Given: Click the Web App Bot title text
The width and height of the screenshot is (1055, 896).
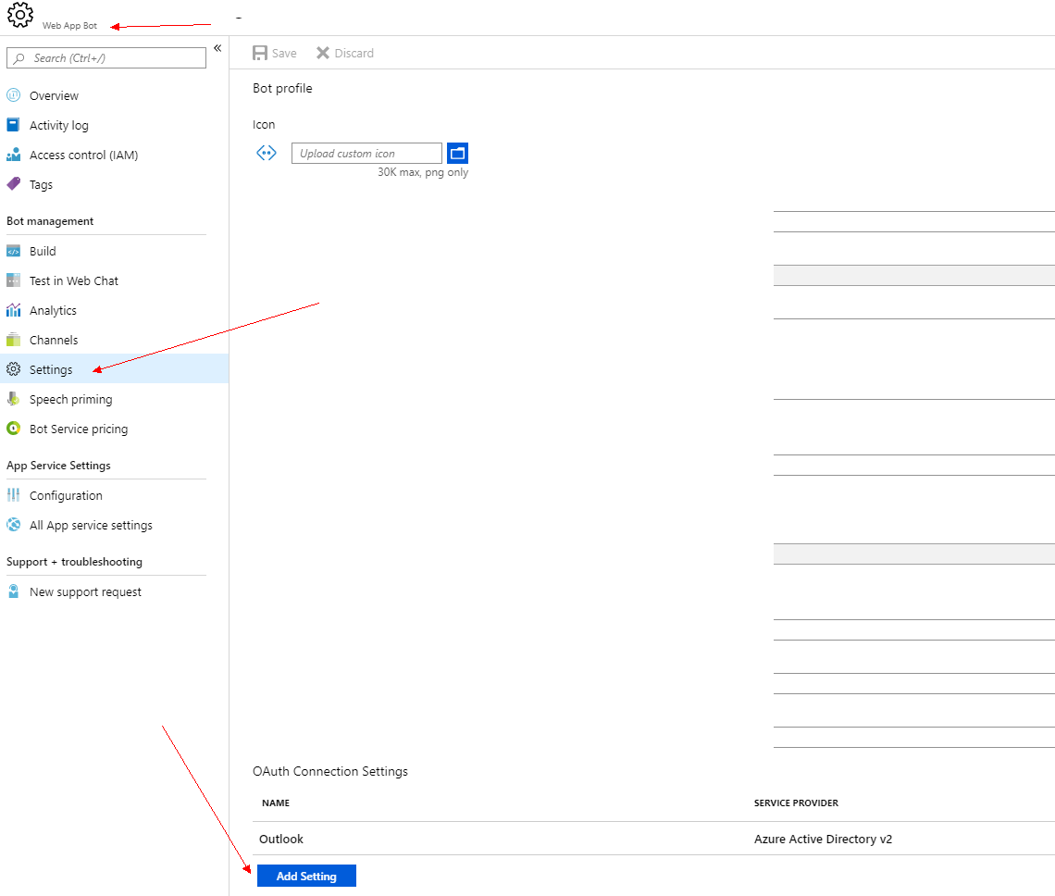Looking at the screenshot, I should [70, 26].
